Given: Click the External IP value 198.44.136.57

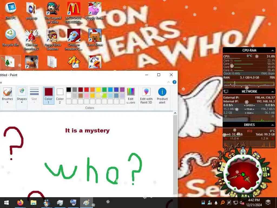Looking at the screenshot, I should [x=265, y=97].
